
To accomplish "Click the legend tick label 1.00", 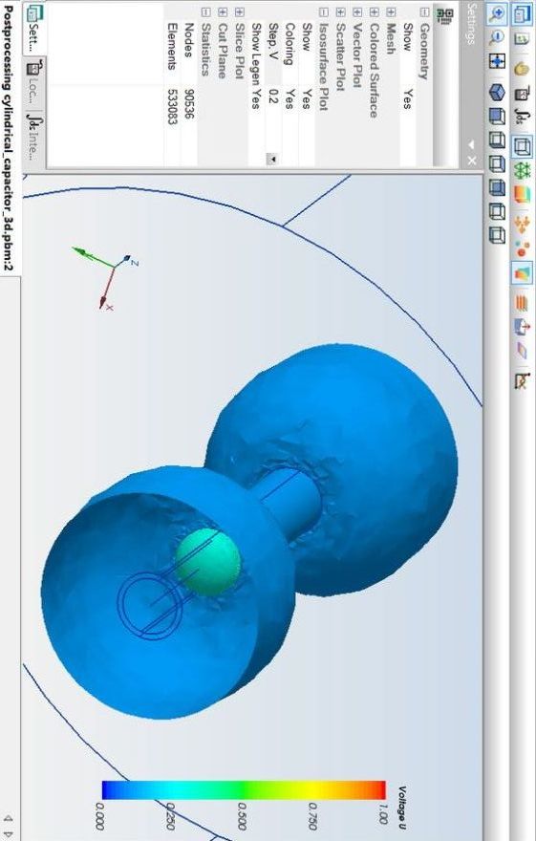I will [x=383, y=813].
